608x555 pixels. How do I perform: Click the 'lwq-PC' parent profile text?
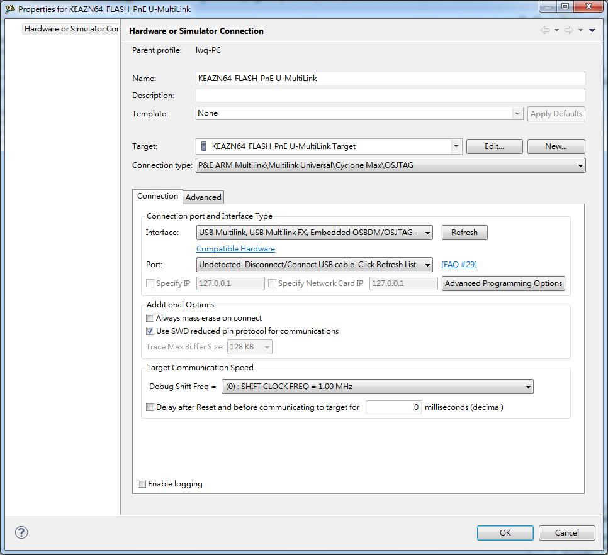pyautogui.click(x=208, y=50)
